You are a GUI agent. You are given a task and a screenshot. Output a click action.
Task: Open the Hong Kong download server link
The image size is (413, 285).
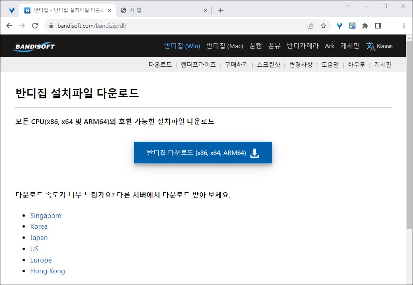tap(47, 271)
